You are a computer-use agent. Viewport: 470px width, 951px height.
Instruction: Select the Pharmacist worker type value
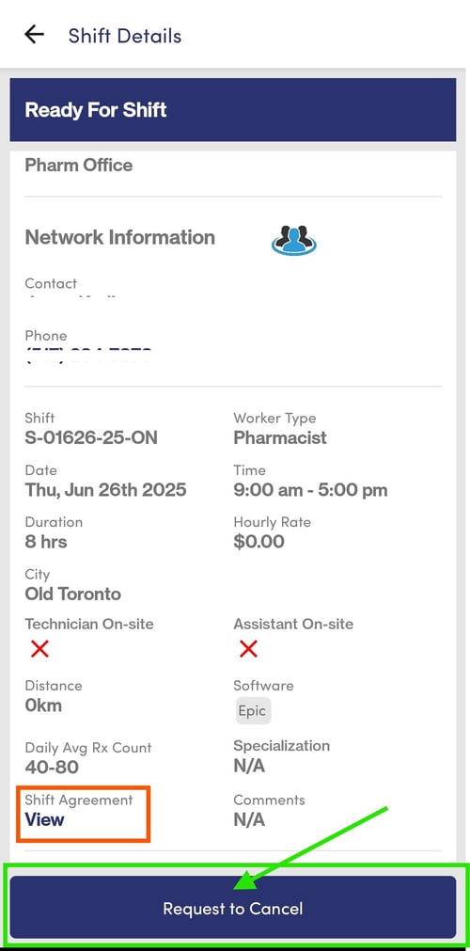point(280,438)
